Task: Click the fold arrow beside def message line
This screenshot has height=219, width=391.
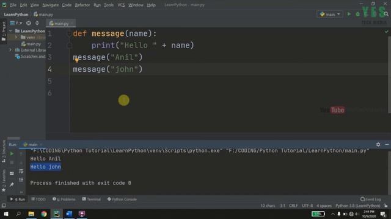Action: coord(69,33)
